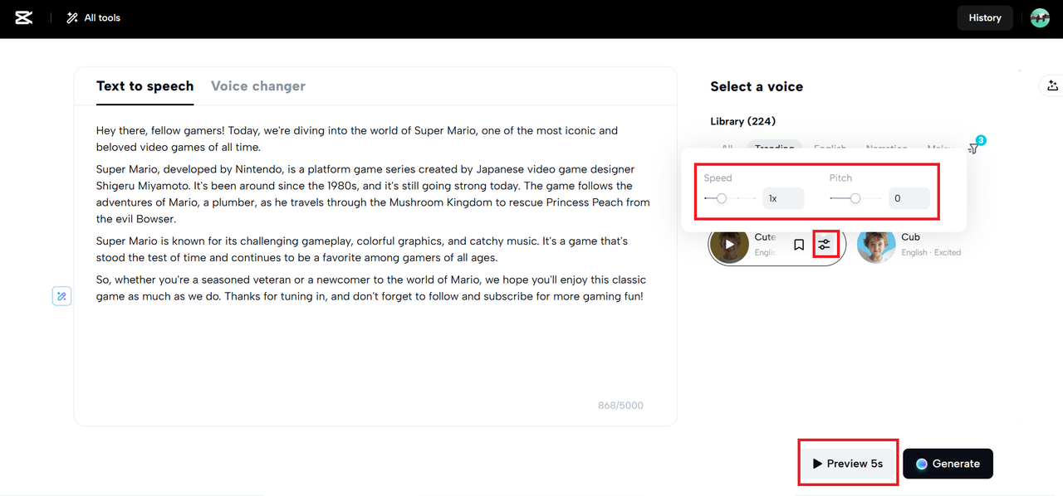
Task: Click the Pitch slider handle
Action: 855,198
